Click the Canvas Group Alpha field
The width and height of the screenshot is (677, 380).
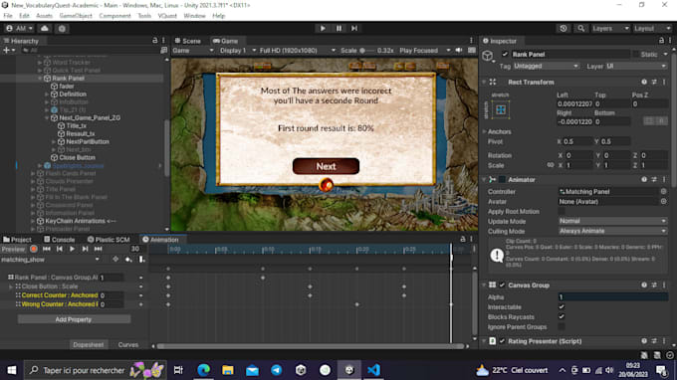coord(612,296)
